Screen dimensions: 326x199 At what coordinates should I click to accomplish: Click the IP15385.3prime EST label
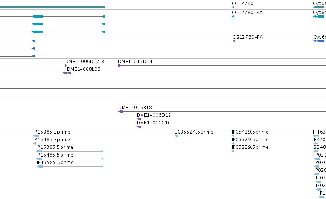(x=52, y=132)
